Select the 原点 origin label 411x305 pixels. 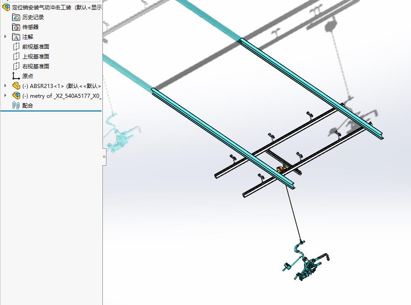coord(28,76)
